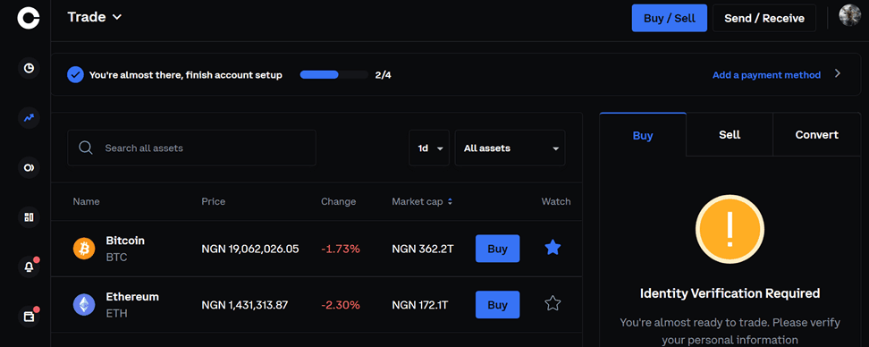Click the Change column header
Screen dimensions: 869x347
338,202
